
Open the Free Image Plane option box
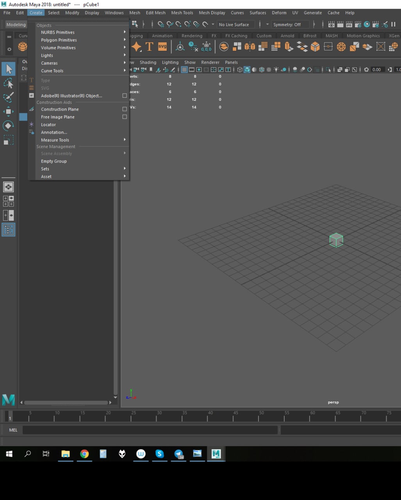(125, 117)
